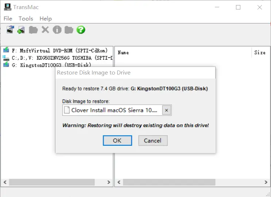The width and height of the screenshot is (271, 197).
Task: Click the Restore Disk Image to Drive title
Action: pos(94,72)
